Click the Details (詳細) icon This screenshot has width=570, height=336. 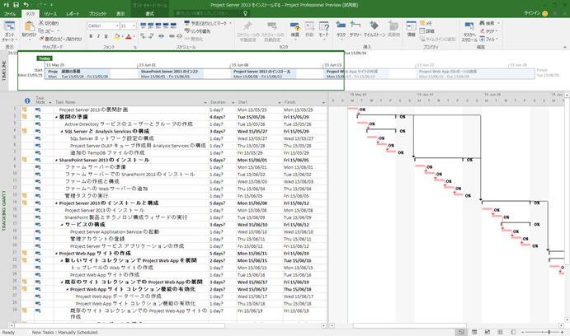422,31
